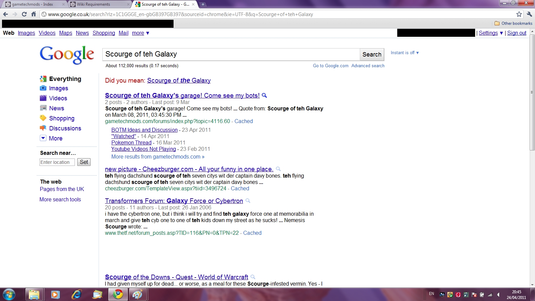Open a new tab with the plus button
535x301 pixels.
pos(203,4)
